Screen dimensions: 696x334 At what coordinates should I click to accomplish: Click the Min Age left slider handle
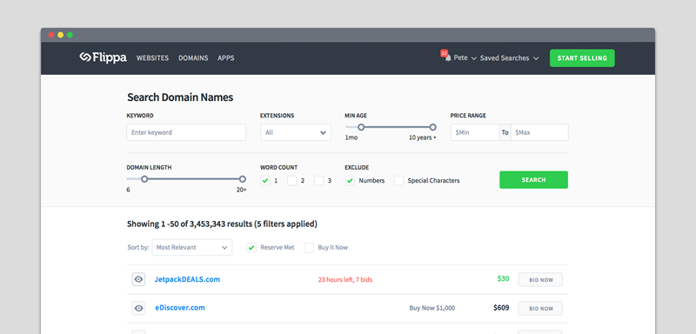(x=361, y=127)
